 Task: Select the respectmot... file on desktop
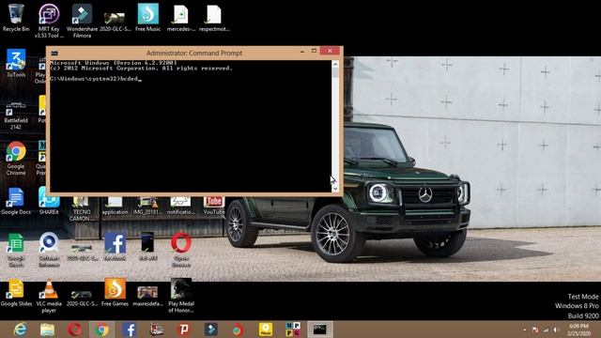[x=214, y=18]
